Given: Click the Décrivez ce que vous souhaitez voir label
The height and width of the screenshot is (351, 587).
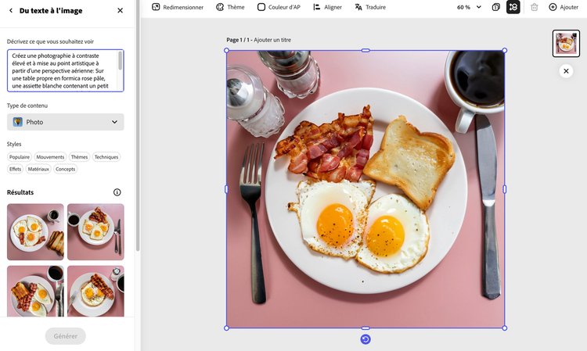Looking at the screenshot, I should coord(50,41).
